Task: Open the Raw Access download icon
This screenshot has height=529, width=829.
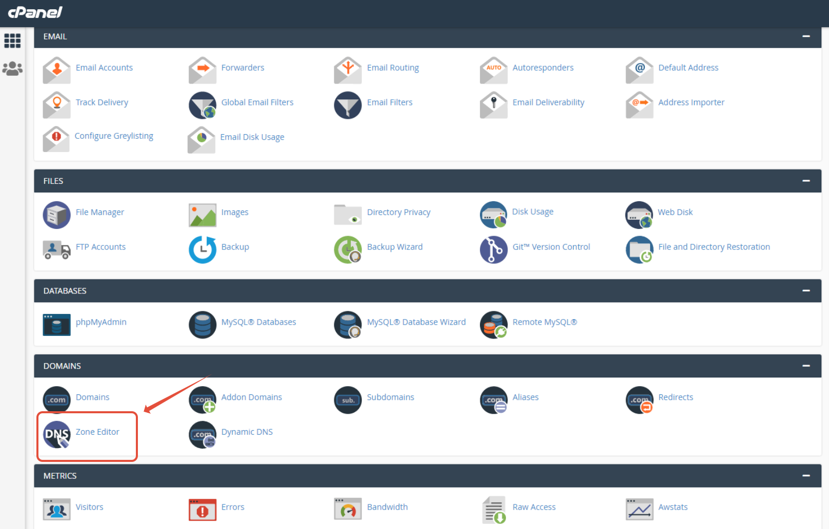Action: [494, 510]
